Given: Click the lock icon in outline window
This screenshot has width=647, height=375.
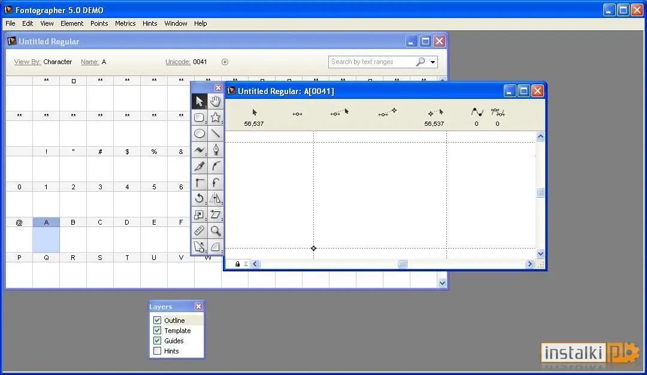Looking at the screenshot, I should [x=237, y=264].
